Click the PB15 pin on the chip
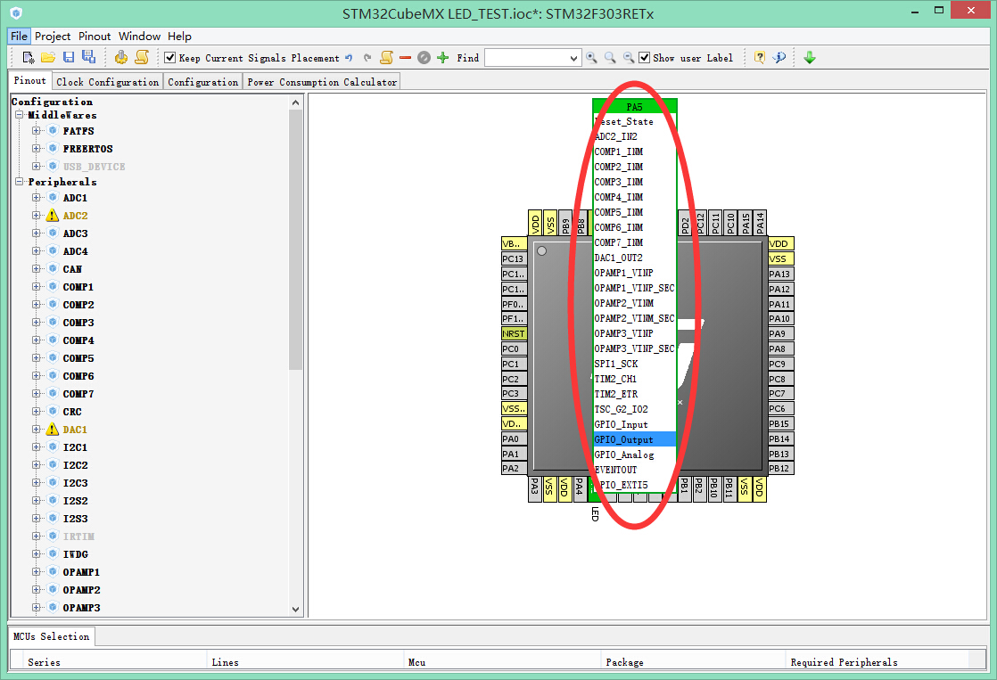Viewport: 997px width, 680px height. [x=781, y=424]
